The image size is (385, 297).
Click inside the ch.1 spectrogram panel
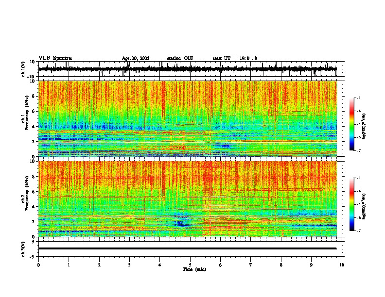tap(188, 118)
